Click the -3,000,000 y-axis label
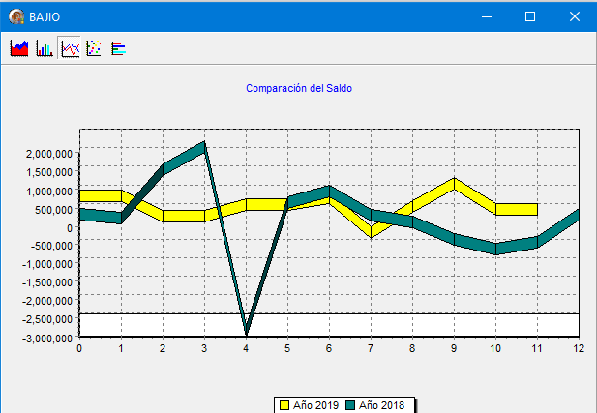 pos(46,338)
